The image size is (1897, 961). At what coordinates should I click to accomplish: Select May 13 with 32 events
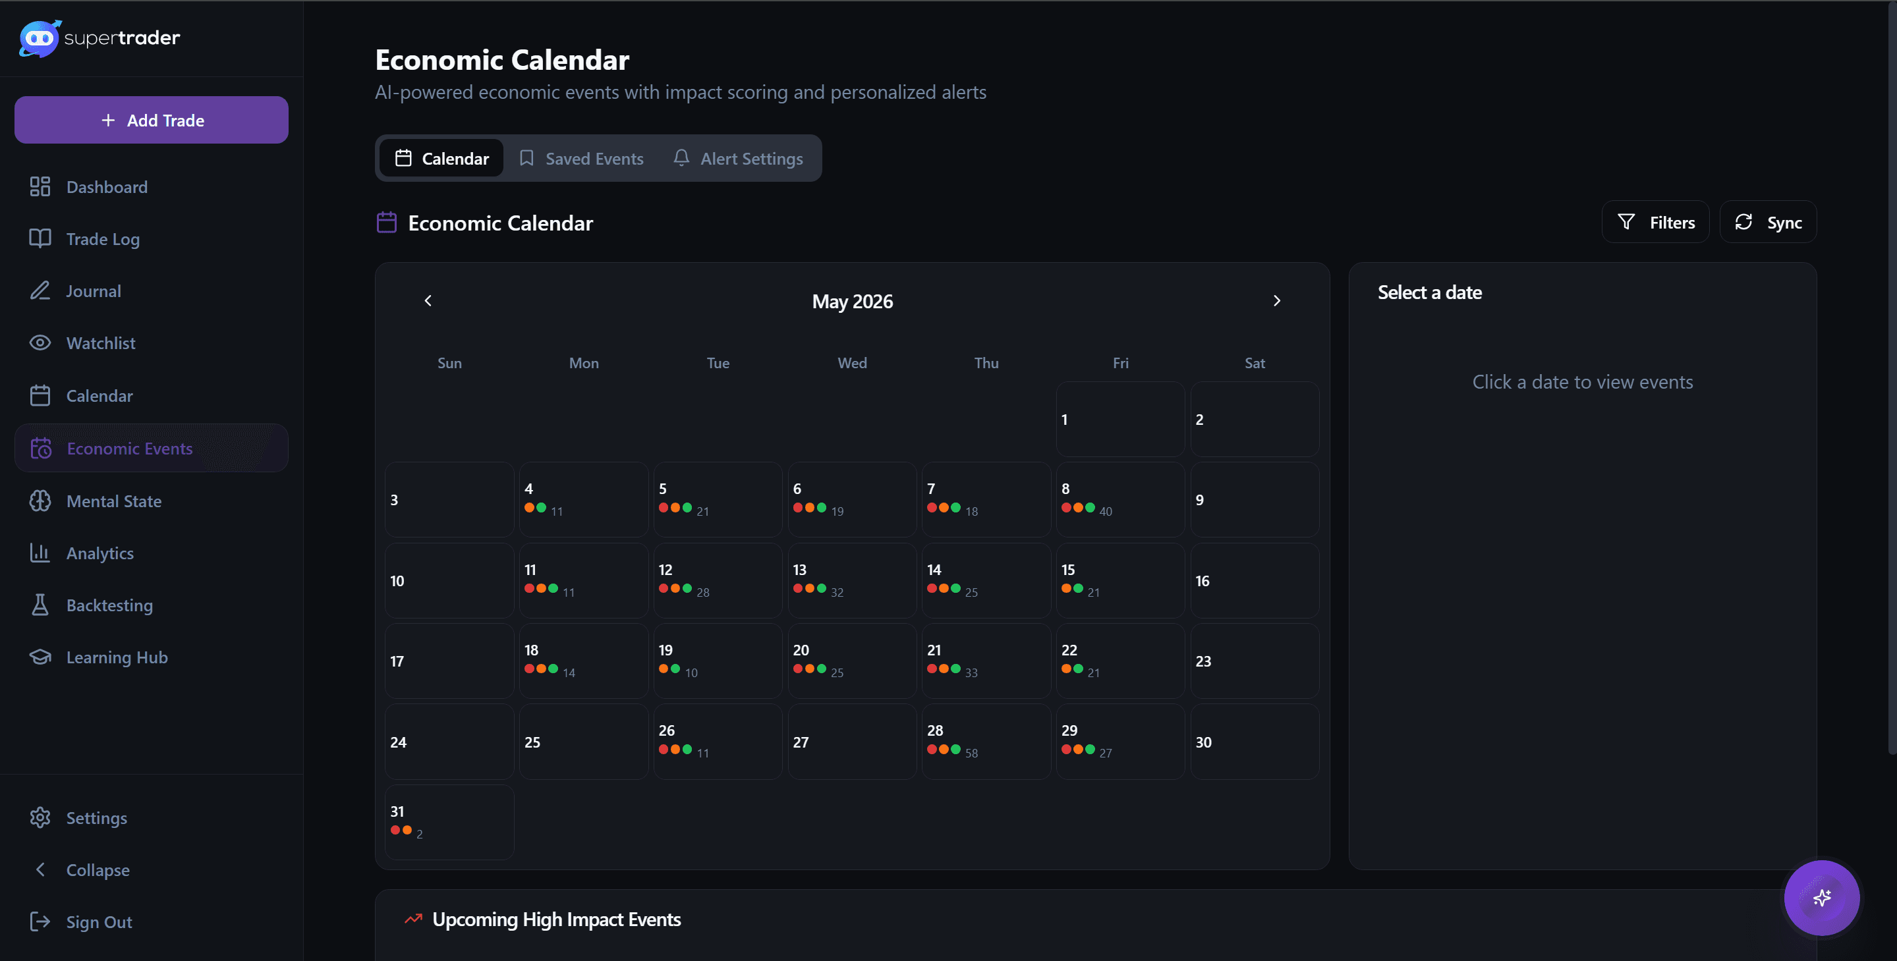point(852,580)
